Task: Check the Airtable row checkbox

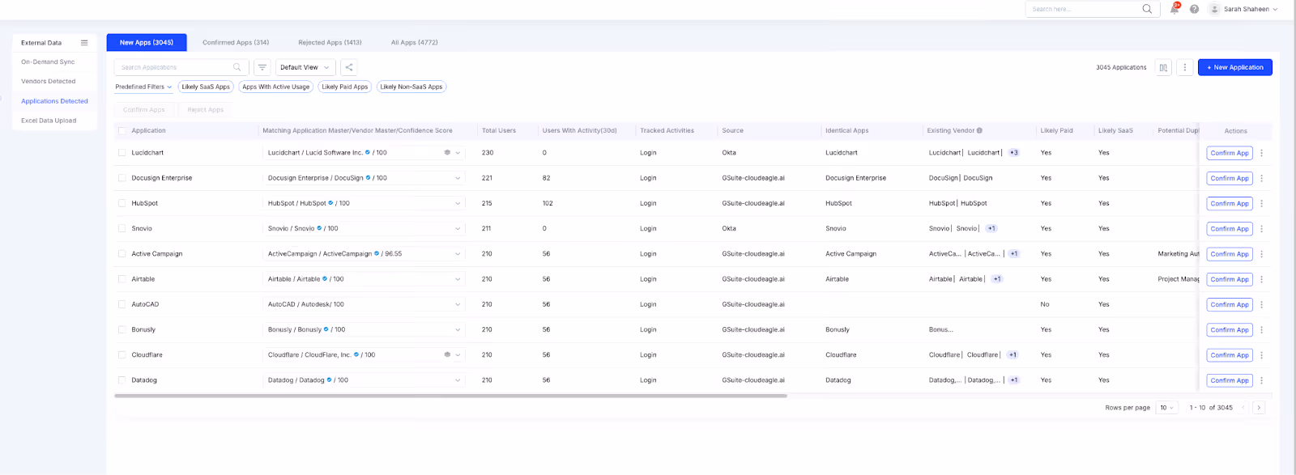Action: [x=122, y=279]
